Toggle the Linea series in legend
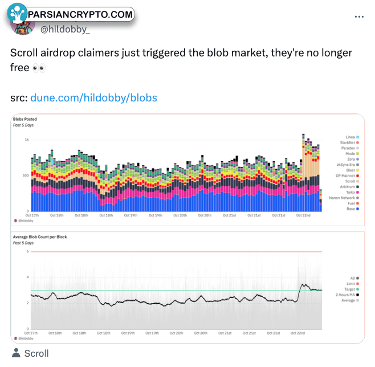This screenshot has height=367, width=375. click(352, 137)
